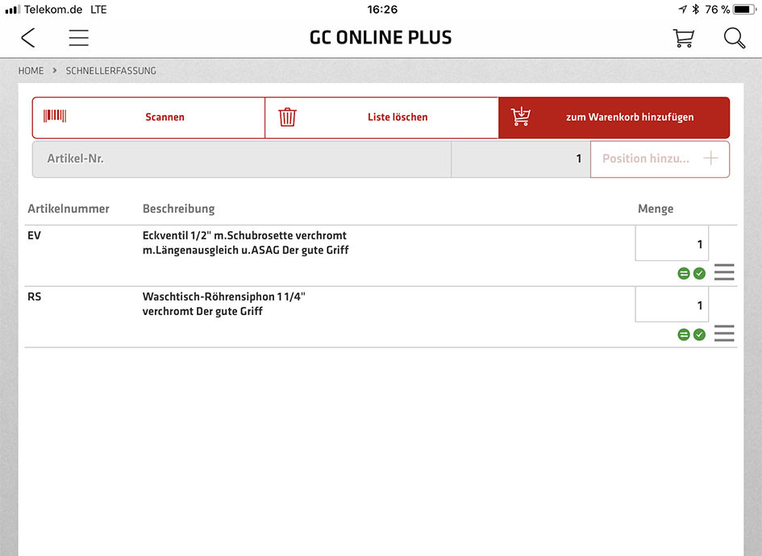Click the barcode Scannen icon
This screenshot has height=556, width=762.
(x=55, y=115)
